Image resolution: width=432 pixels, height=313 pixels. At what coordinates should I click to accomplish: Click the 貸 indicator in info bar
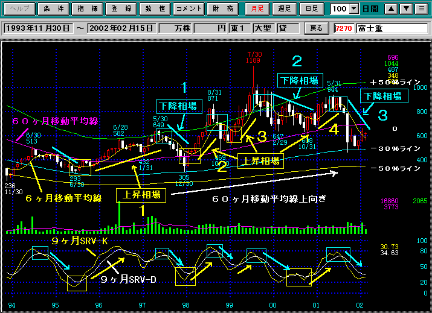[x=283, y=28]
